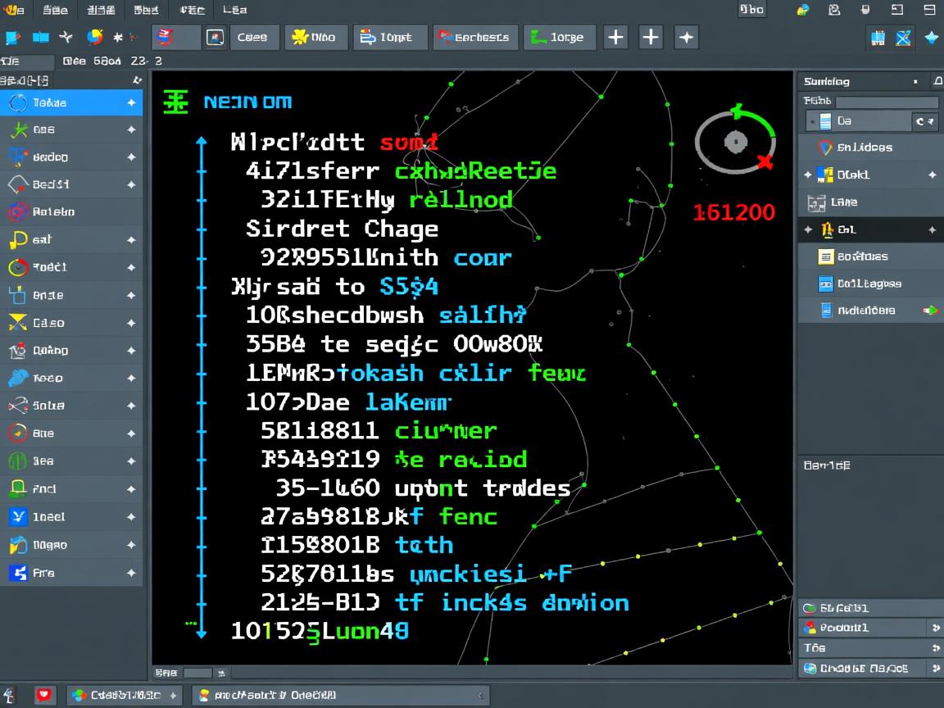Select the green star icon in the left sidebar's second row
This screenshot has height=708, width=944.
18,129
